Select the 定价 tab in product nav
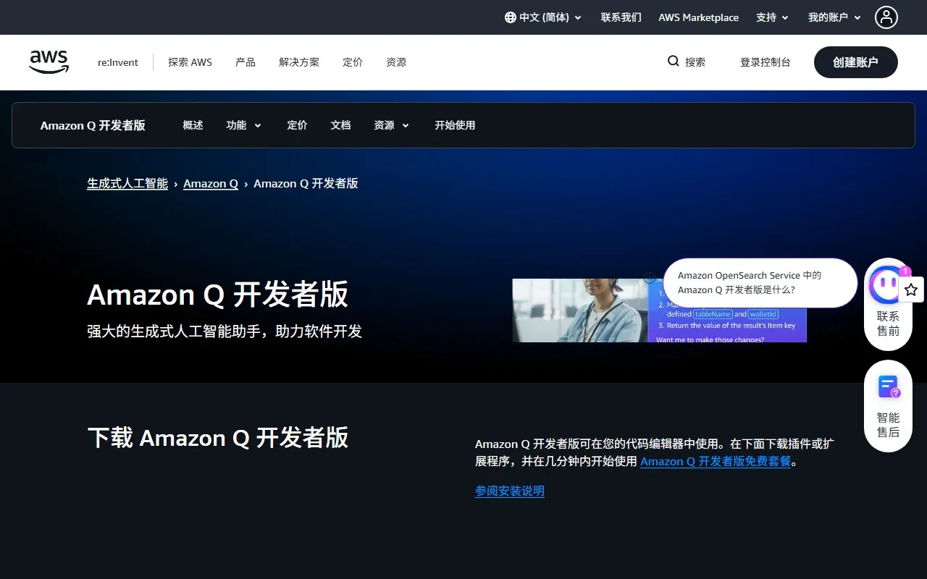 [297, 125]
